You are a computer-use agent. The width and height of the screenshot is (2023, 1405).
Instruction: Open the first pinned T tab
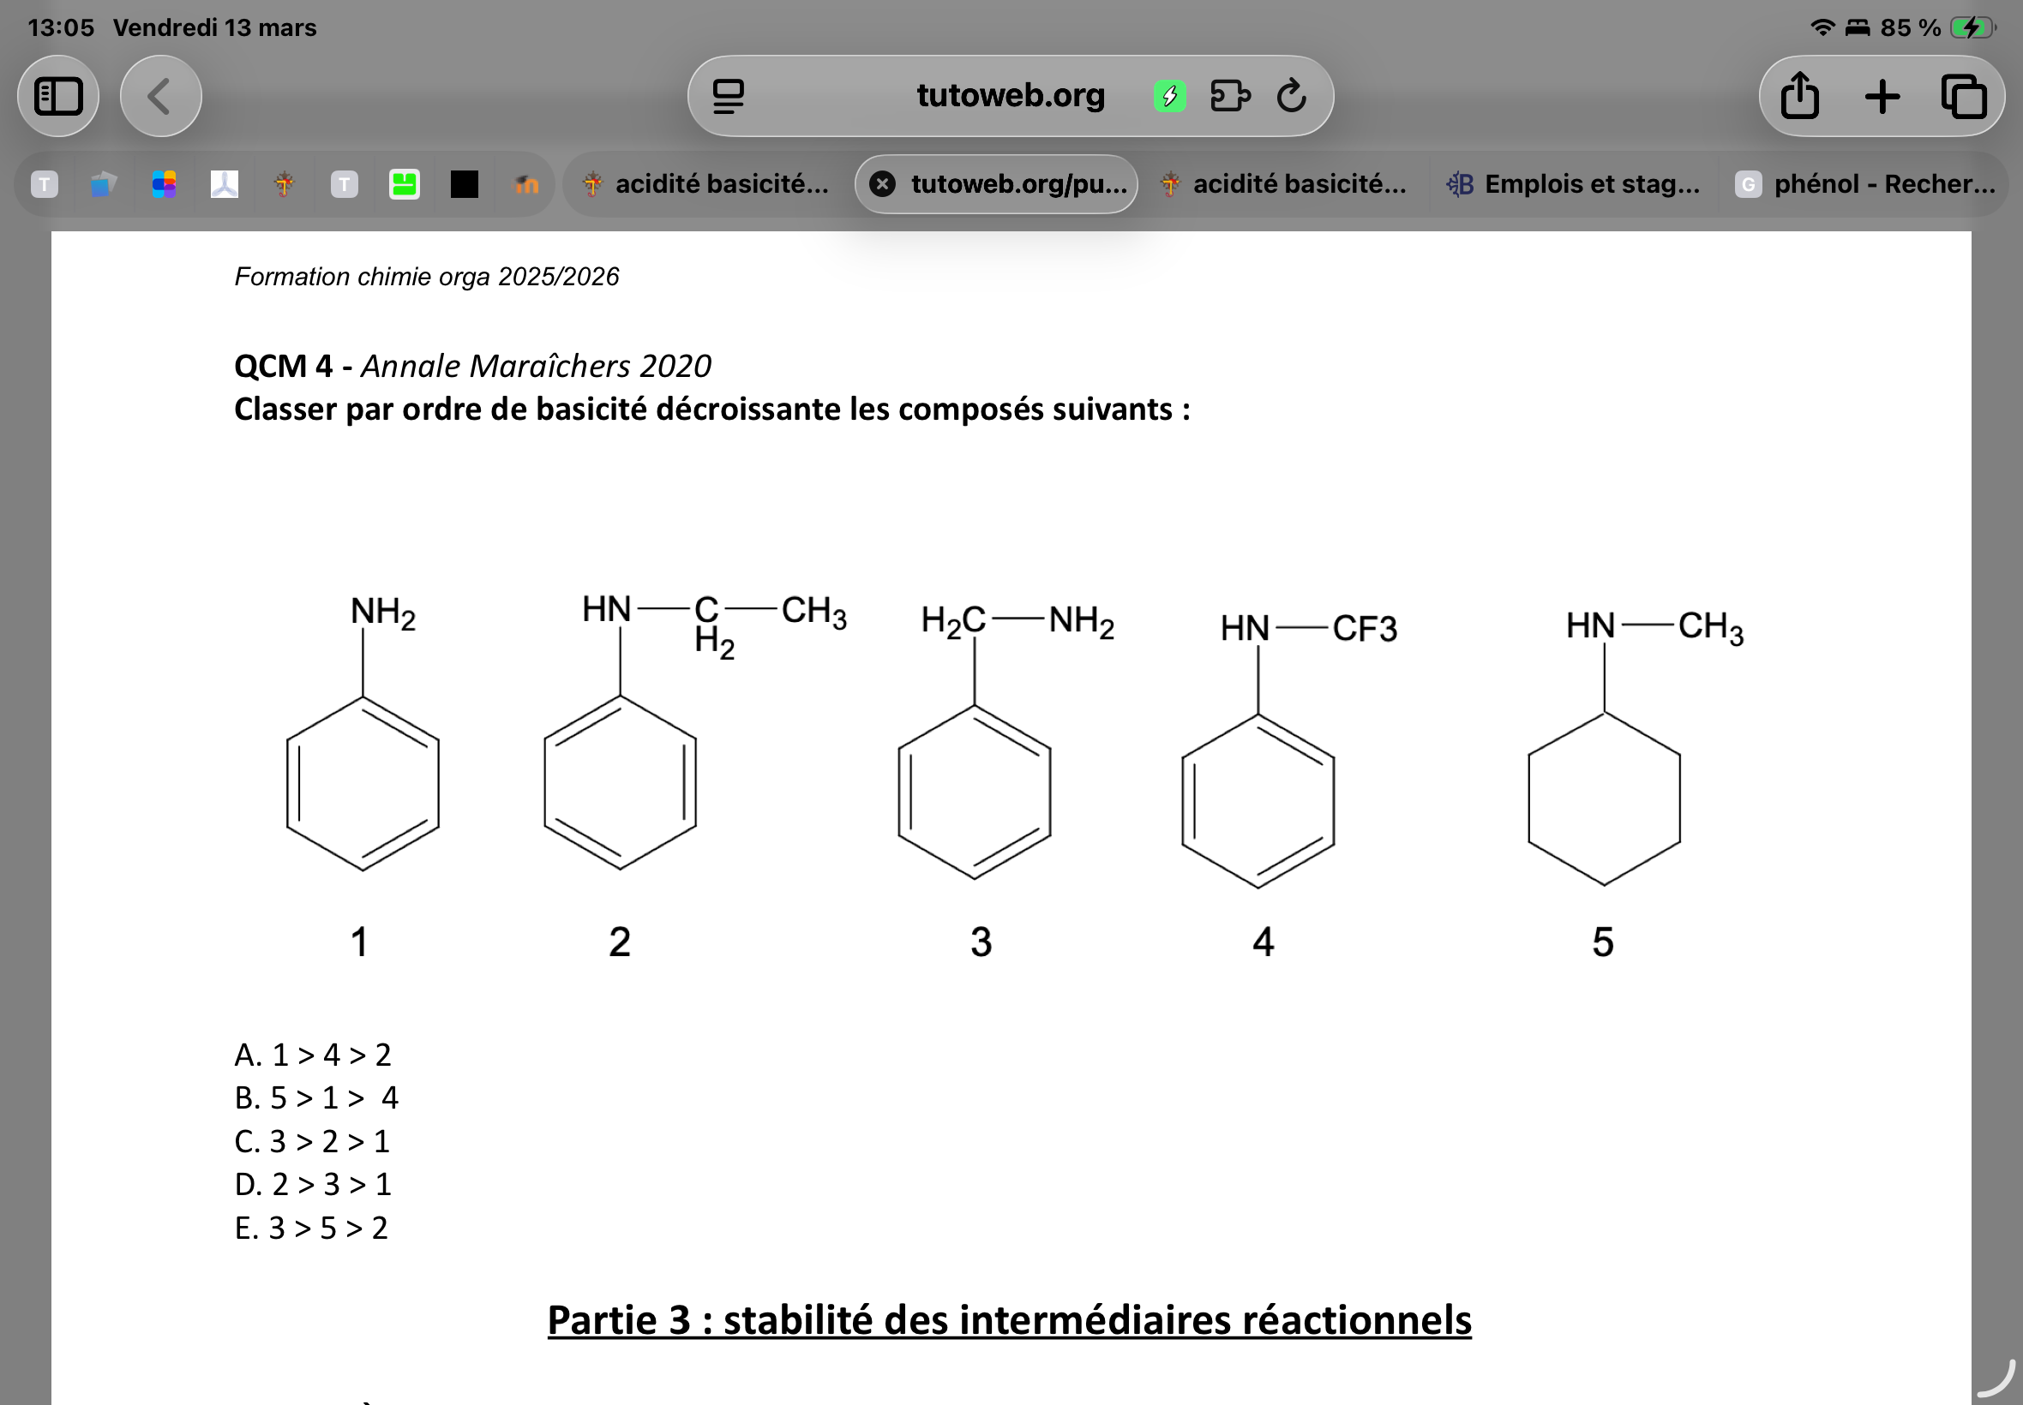(45, 184)
